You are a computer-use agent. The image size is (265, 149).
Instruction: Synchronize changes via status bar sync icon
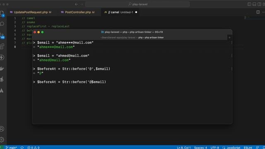(22, 147)
